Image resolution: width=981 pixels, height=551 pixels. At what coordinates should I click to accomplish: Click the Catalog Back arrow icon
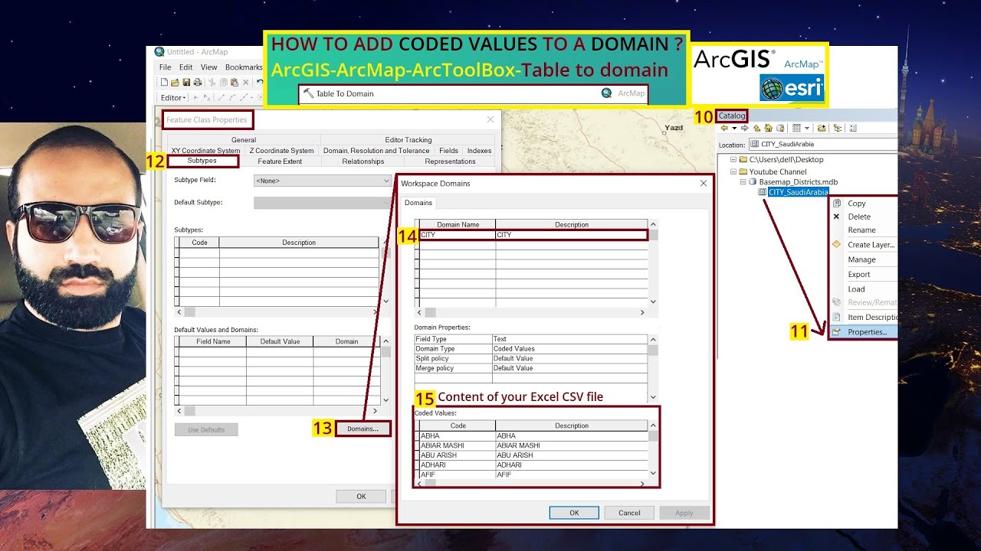[x=724, y=128]
